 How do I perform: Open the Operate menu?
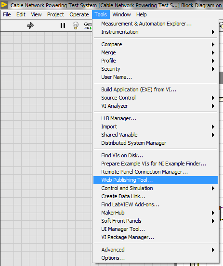79,14
